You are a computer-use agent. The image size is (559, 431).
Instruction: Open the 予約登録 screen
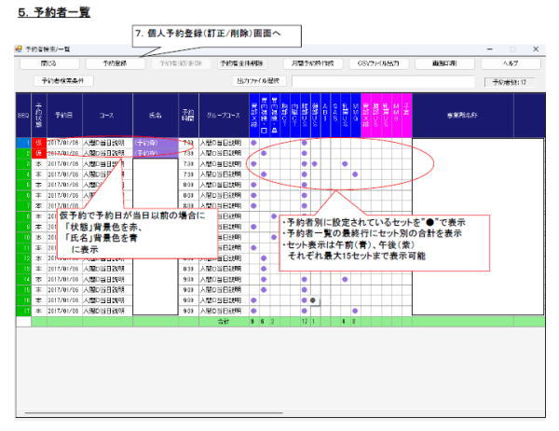pyautogui.click(x=116, y=63)
